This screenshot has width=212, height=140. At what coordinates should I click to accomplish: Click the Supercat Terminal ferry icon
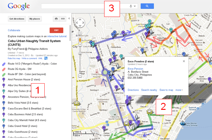click(x=198, y=109)
